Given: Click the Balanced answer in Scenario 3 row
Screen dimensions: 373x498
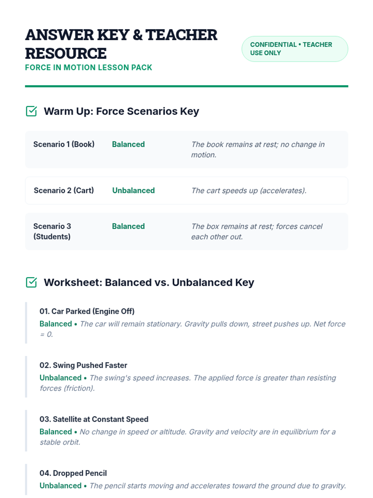Looking at the screenshot, I should [x=128, y=226].
